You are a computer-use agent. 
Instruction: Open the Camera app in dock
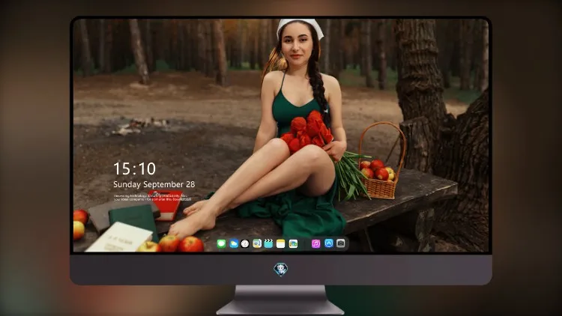tap(341, 243)
